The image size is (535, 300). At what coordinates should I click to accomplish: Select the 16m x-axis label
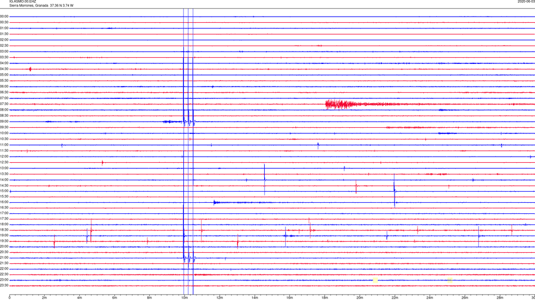click(290, 298)
